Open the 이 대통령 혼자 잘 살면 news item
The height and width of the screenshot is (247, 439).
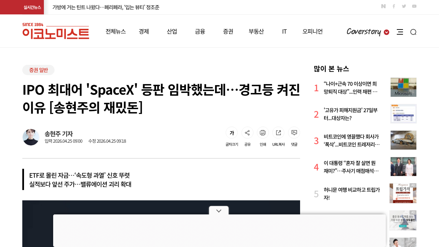[x=351, y=167]
